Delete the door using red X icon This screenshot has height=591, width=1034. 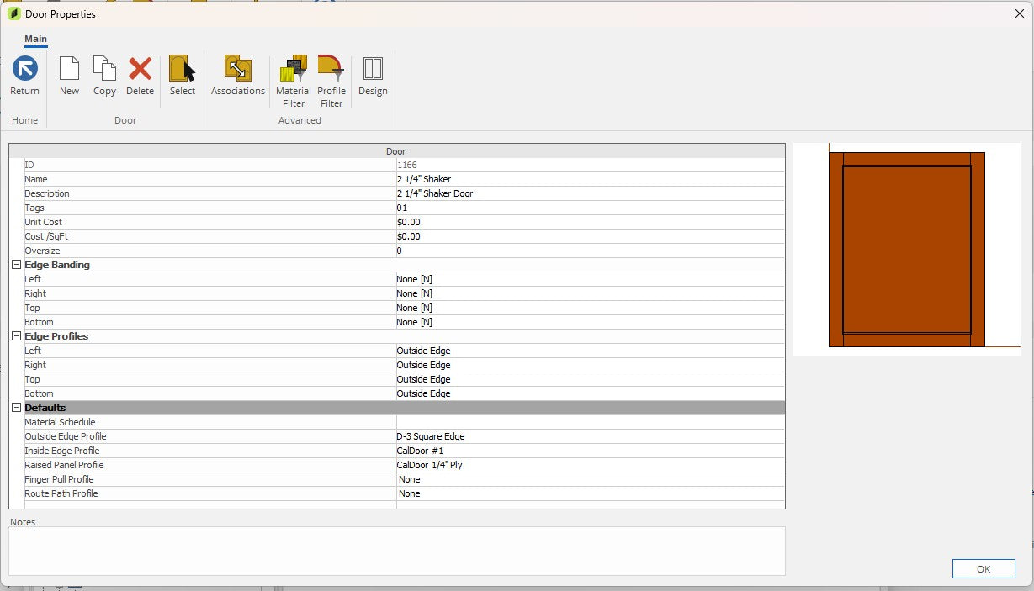coord(140,69)
